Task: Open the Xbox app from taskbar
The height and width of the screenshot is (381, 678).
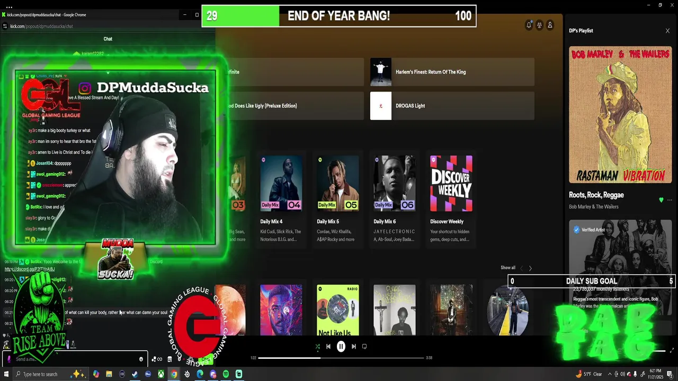Action: click(160, 374)
